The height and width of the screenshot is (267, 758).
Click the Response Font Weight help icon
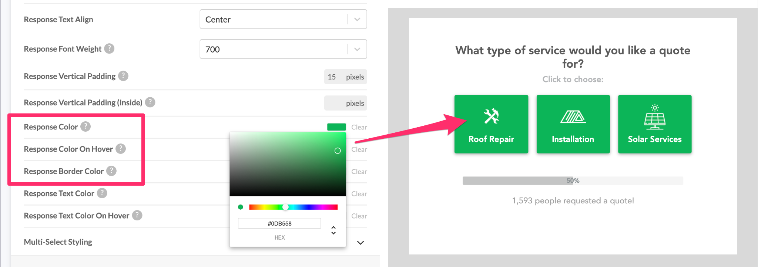pos(109,48)
